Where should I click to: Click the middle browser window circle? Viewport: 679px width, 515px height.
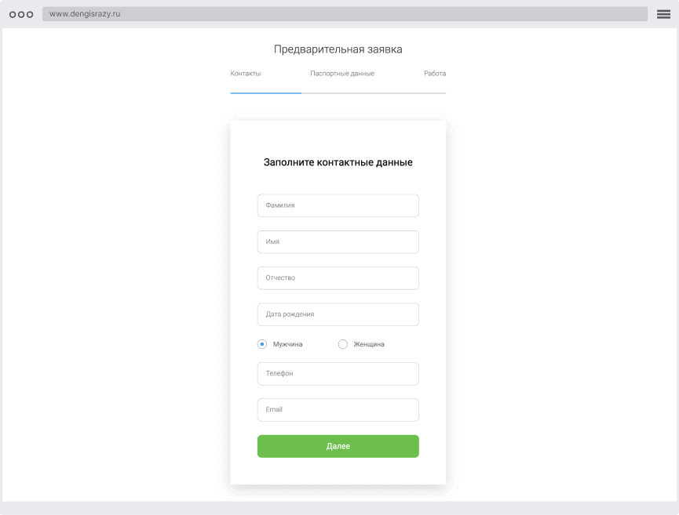(x=21, y=14)
